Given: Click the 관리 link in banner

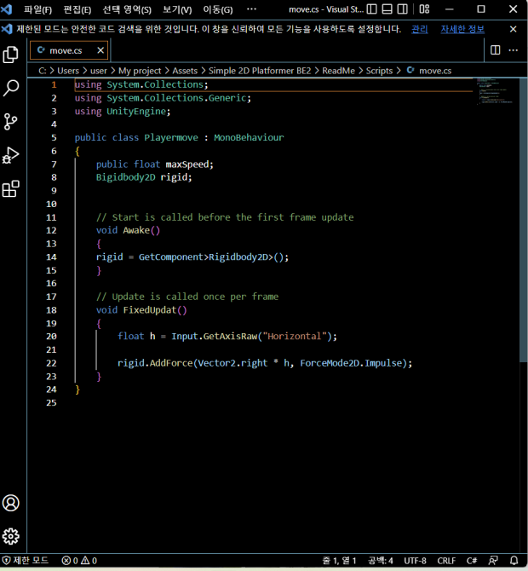Looking at the screenshot, I should pos(420,29).
